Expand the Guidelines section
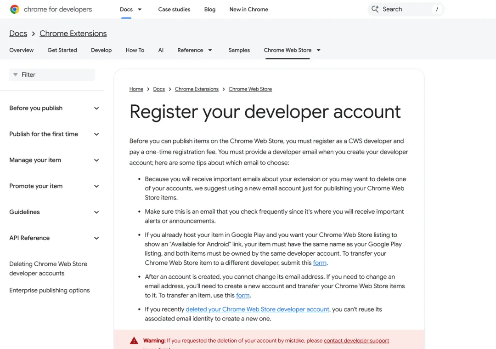The width and height of the screenshot is (496, 349). (96, 212)
